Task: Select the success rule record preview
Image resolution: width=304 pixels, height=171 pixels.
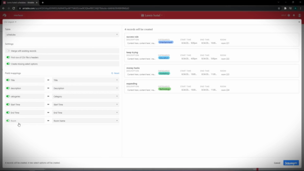Action: (x=211, y=40)
